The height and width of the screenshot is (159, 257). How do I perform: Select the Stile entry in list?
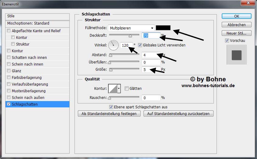point(37,17)
